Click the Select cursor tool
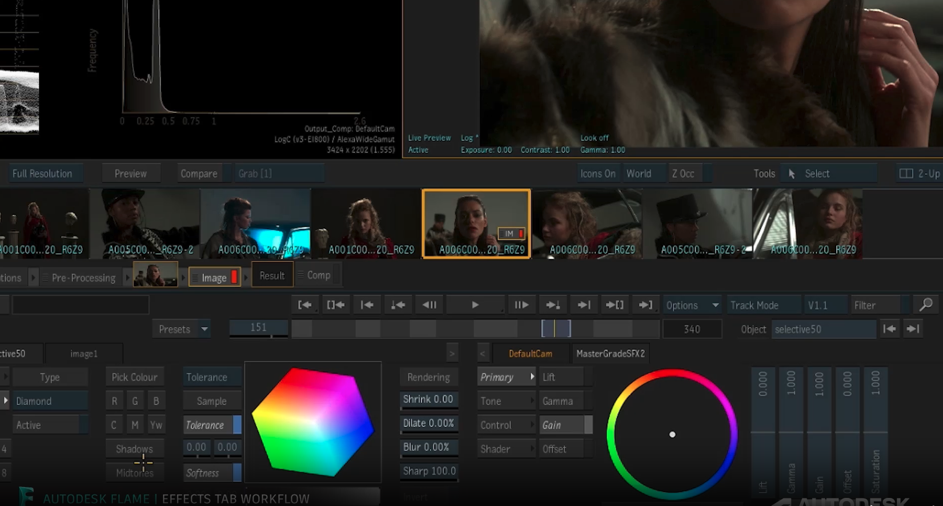Screen dimensions: 943x506 point(812,174)
